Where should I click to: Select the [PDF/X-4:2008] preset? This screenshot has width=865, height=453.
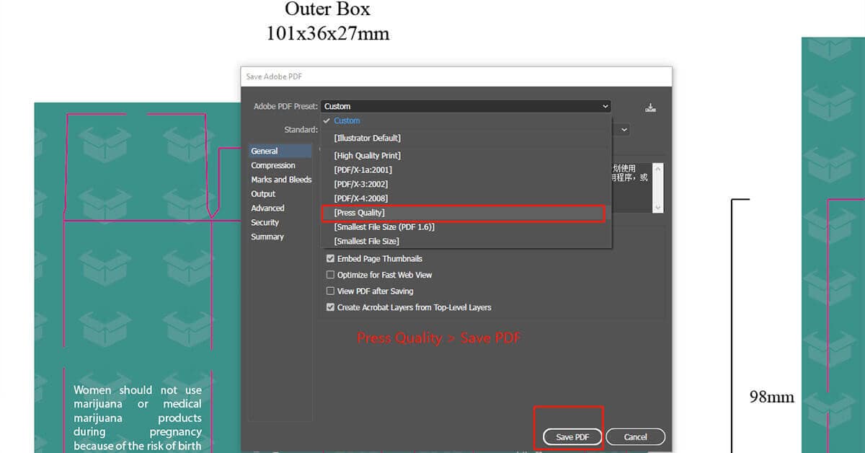coord(466,198)
